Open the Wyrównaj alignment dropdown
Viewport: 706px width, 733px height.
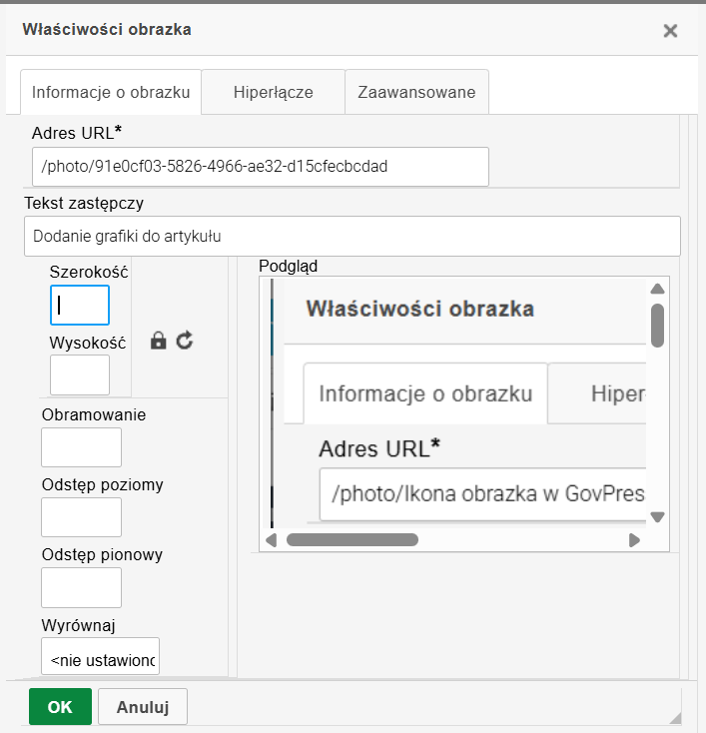click(100, 656)
